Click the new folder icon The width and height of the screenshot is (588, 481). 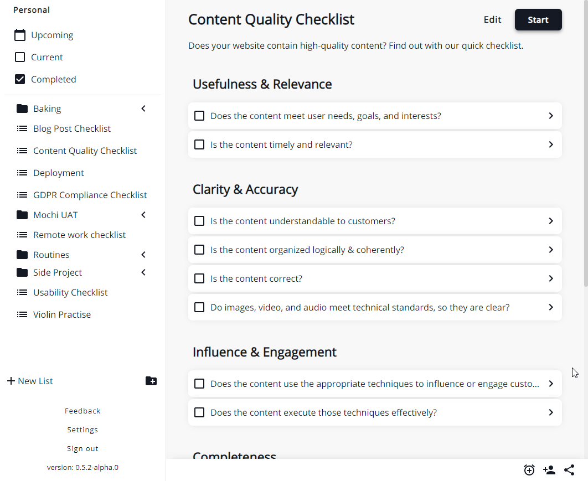pos(151,381)
